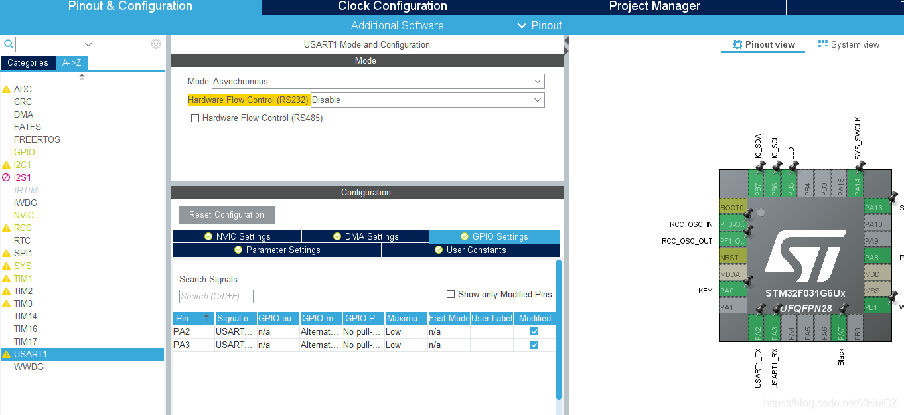This screenshot has width=904, height=415.
Task: Select SYS in the peripheral list
Action: point(23,266)
